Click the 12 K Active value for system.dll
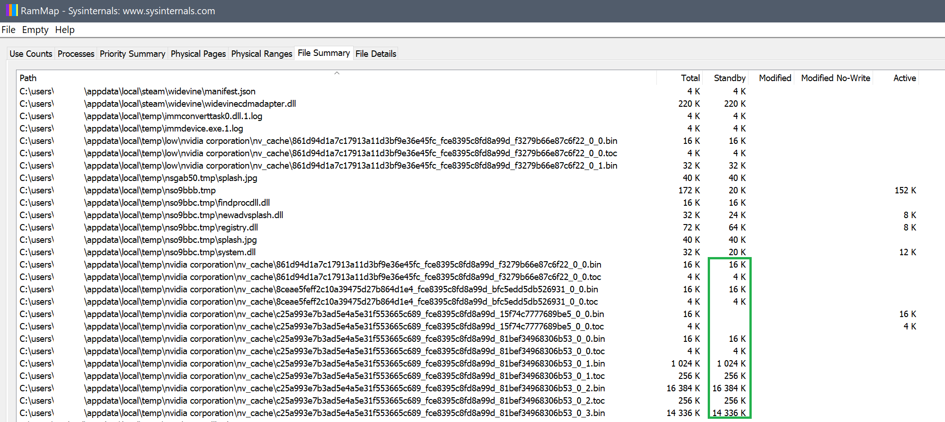The image size is (945, 422). click(907, 252)
